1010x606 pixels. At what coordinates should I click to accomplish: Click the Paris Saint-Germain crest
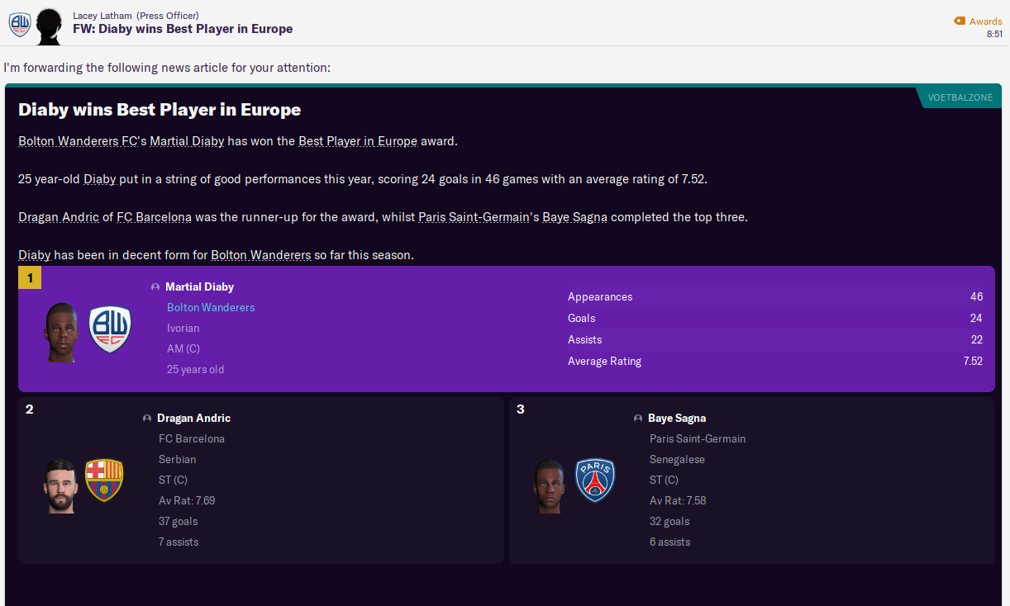point(595,481)
